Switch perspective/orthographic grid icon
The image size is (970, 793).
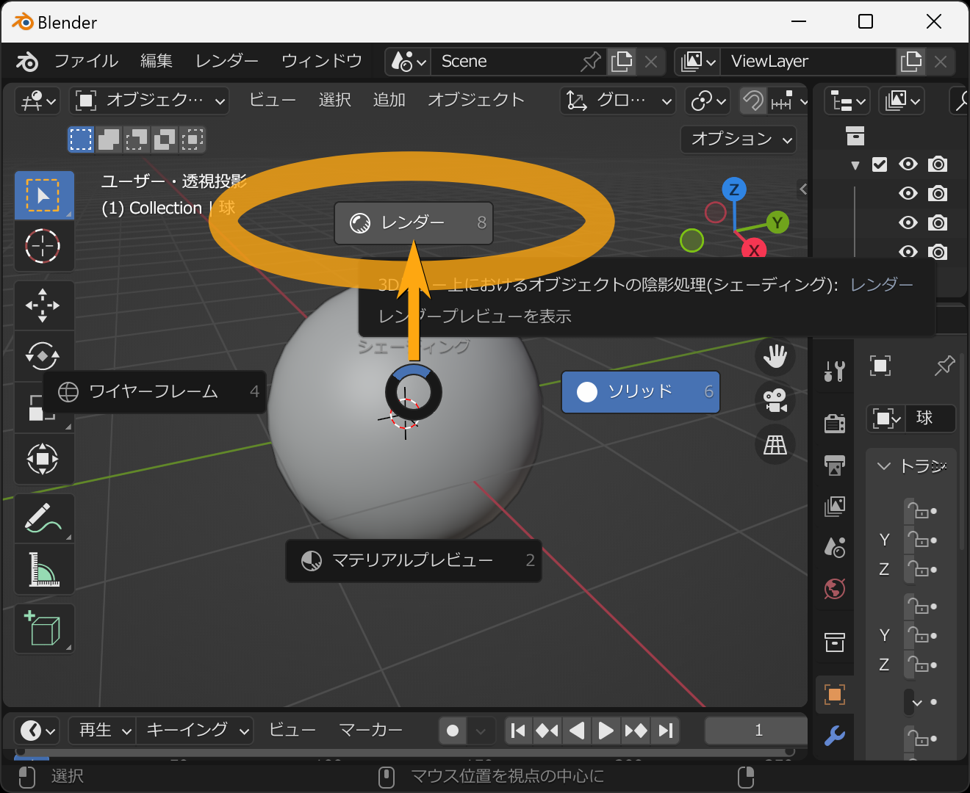tap(775, 444)
